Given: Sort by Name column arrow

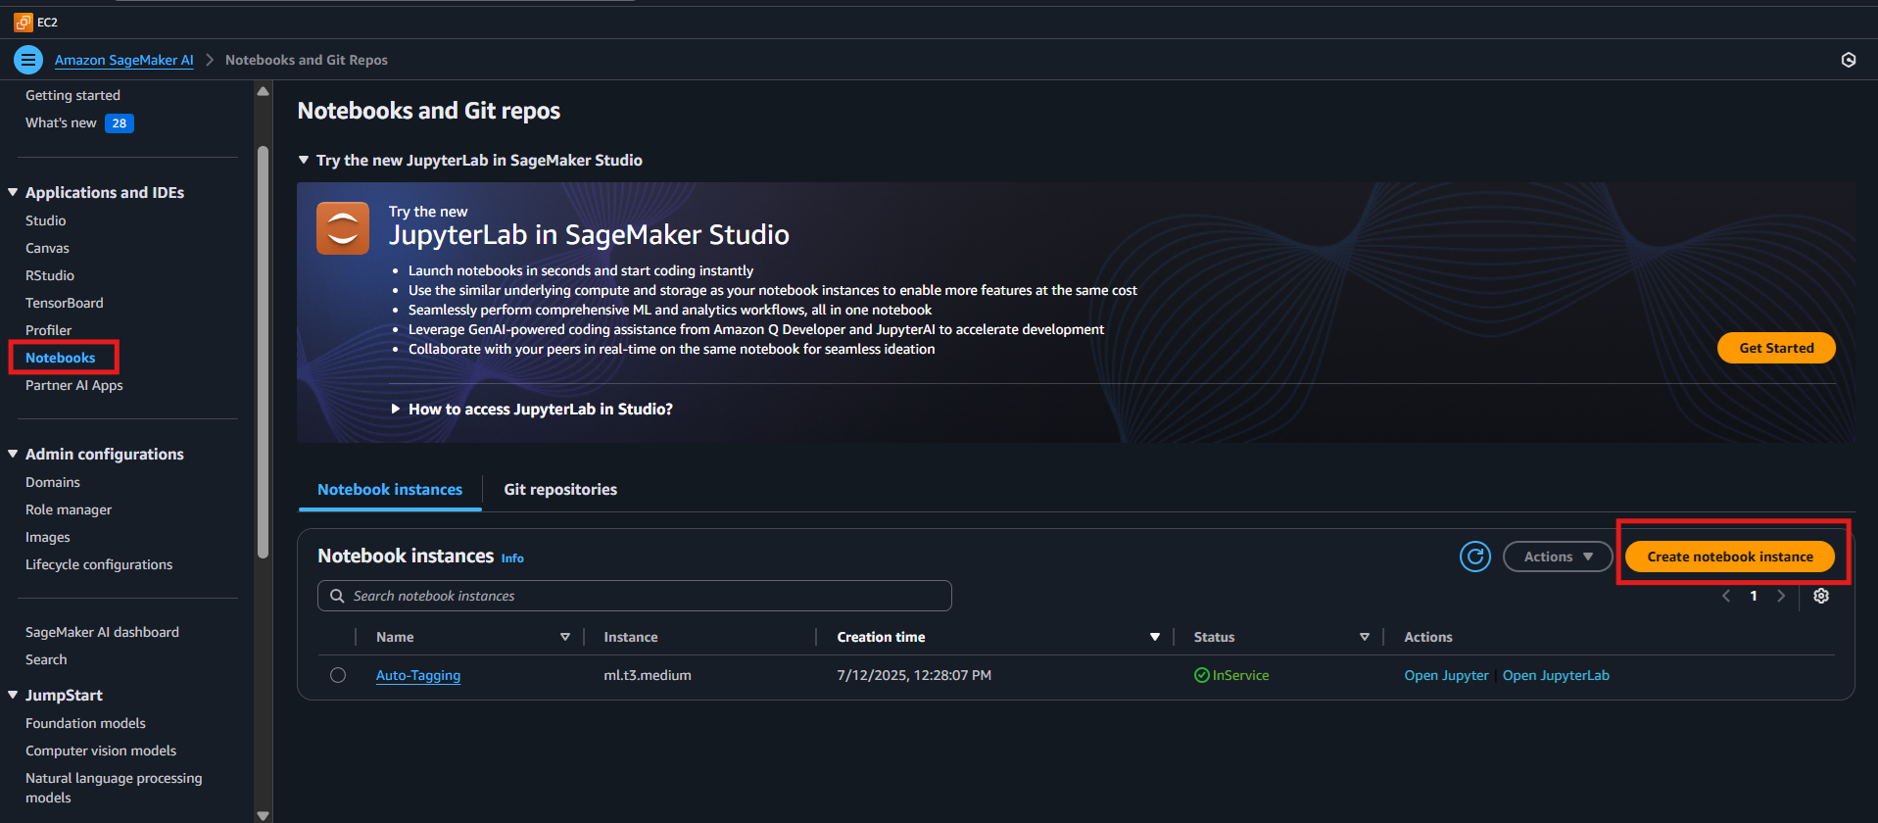Looking at the screenshot, I should [565, 637].
